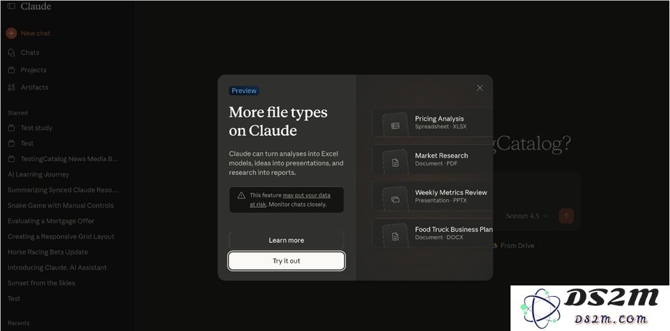Screen dimensions: 670x331
Task: Open the Artifacts icon in sidebar
Action: point(11,87)
